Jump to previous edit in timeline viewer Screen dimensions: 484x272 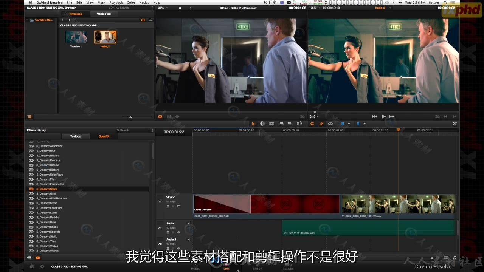coord(375,117)
